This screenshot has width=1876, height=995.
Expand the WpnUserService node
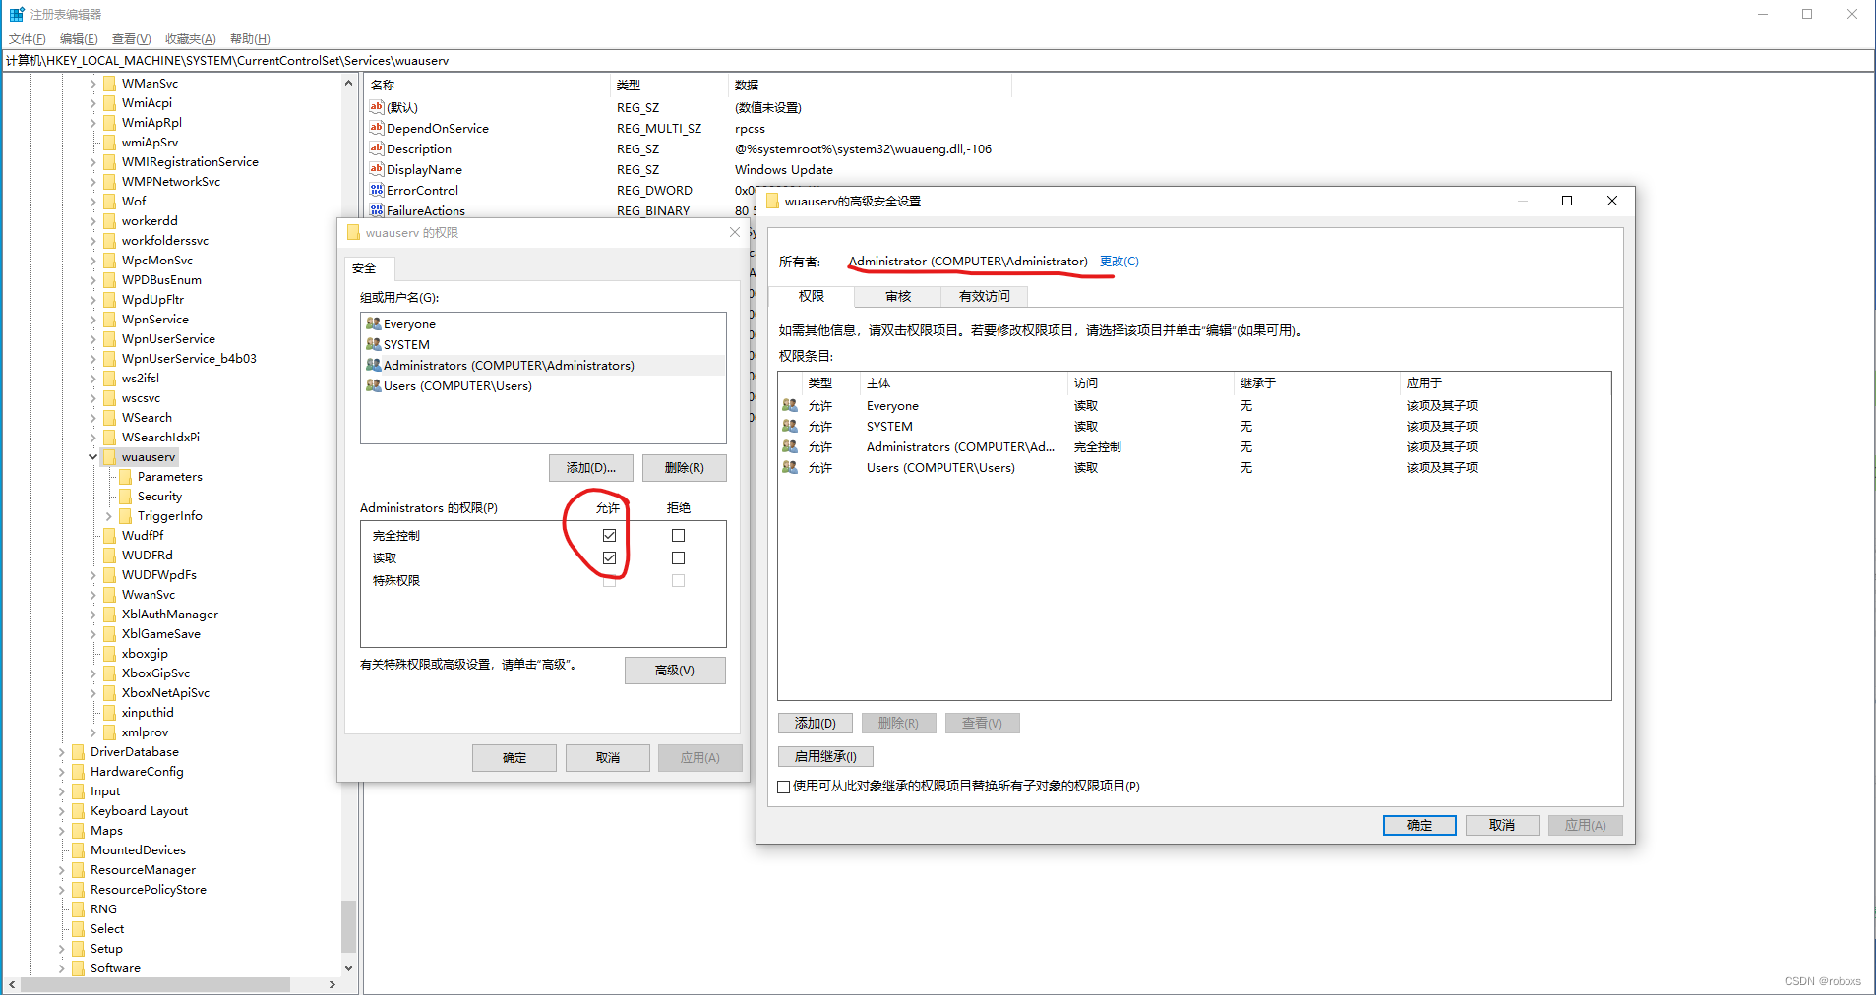point(93,339)
